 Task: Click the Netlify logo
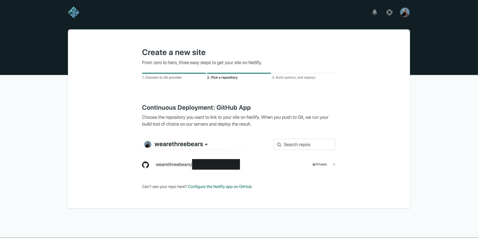73,12
